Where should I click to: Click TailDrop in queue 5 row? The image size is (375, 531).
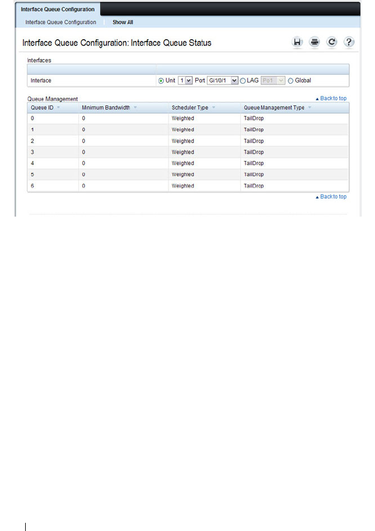[254, 174]
